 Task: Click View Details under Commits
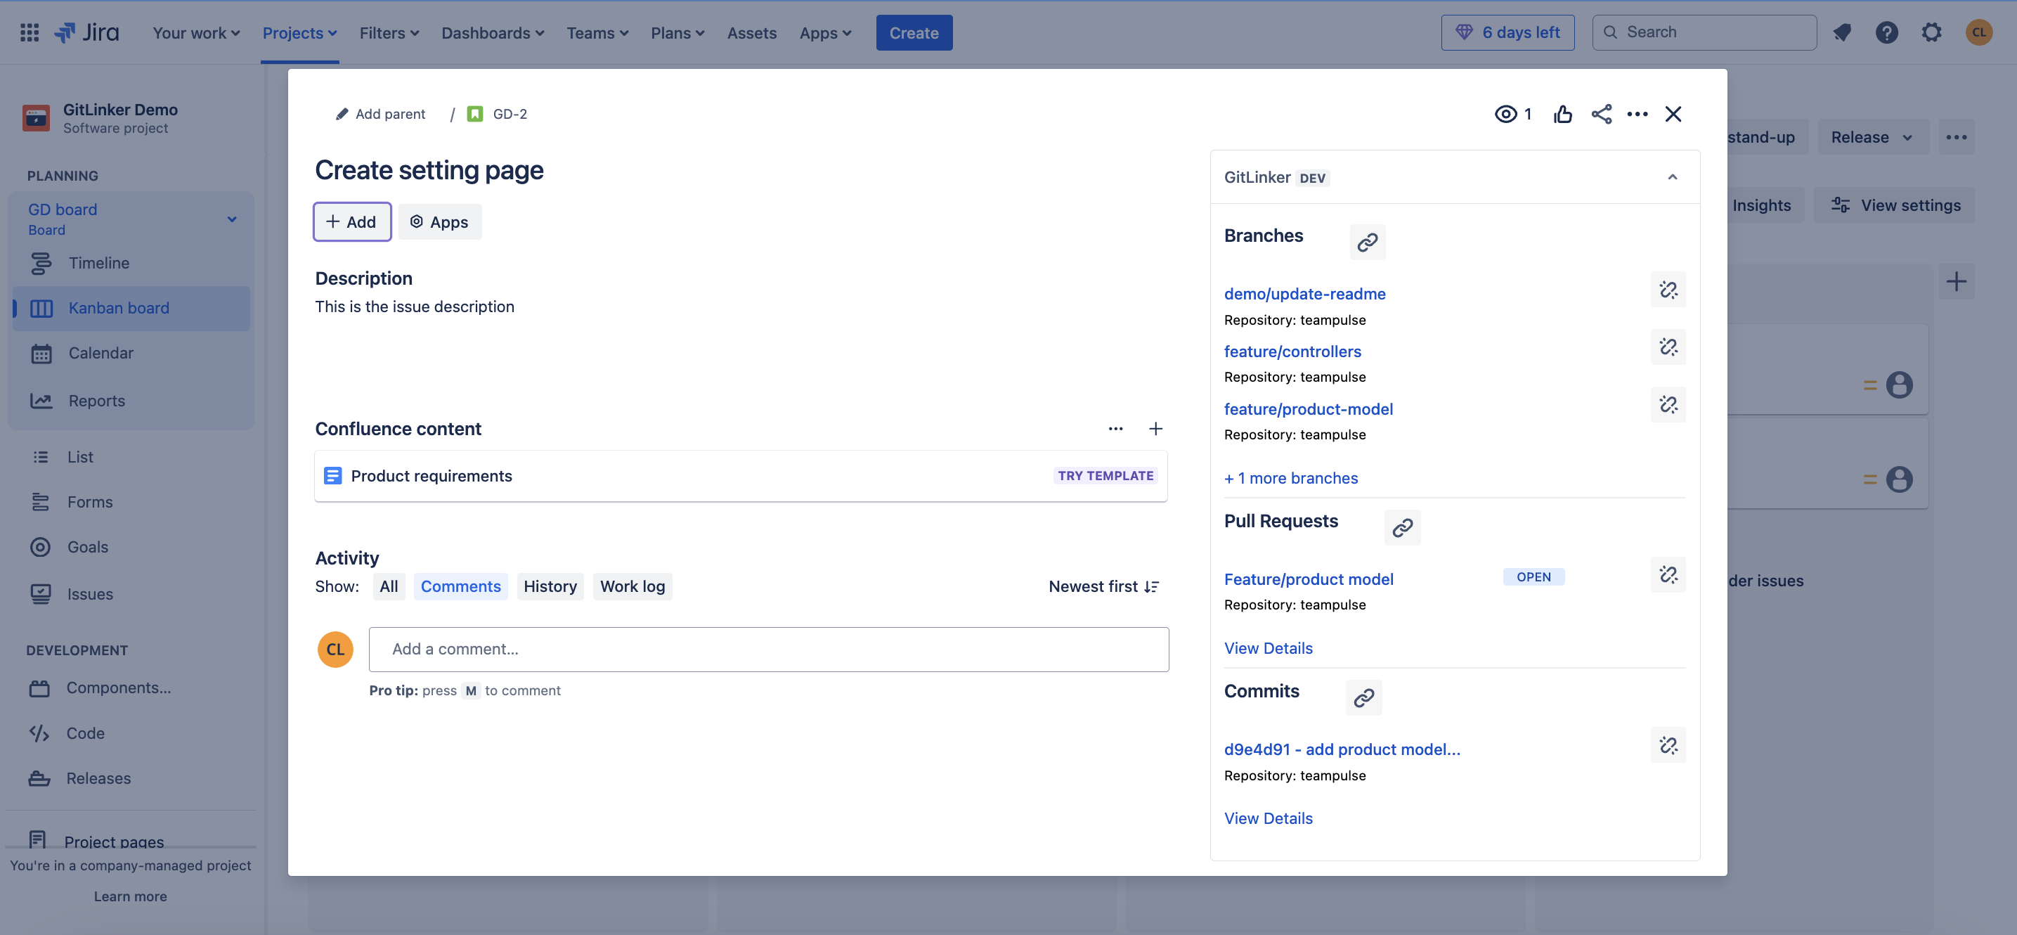[1268, 818]
